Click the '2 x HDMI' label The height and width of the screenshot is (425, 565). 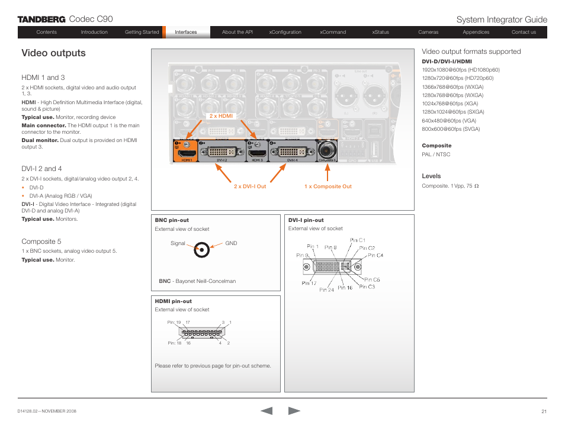click(x=221, y=116)
